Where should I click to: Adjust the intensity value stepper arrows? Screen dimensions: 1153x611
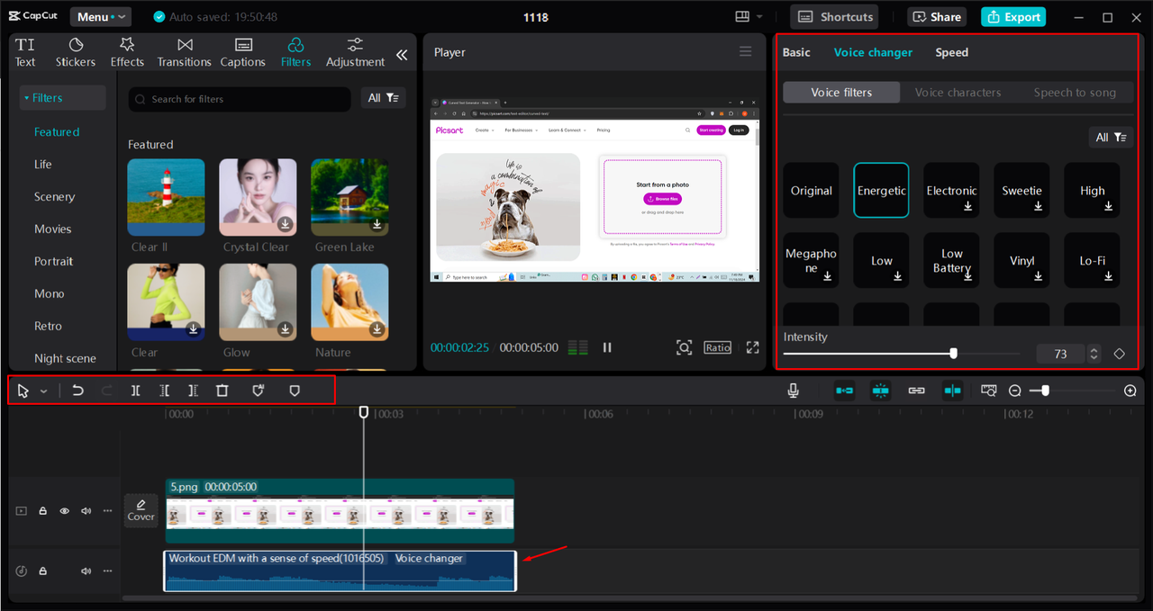pyautogui.click(x=1094, y=354)
